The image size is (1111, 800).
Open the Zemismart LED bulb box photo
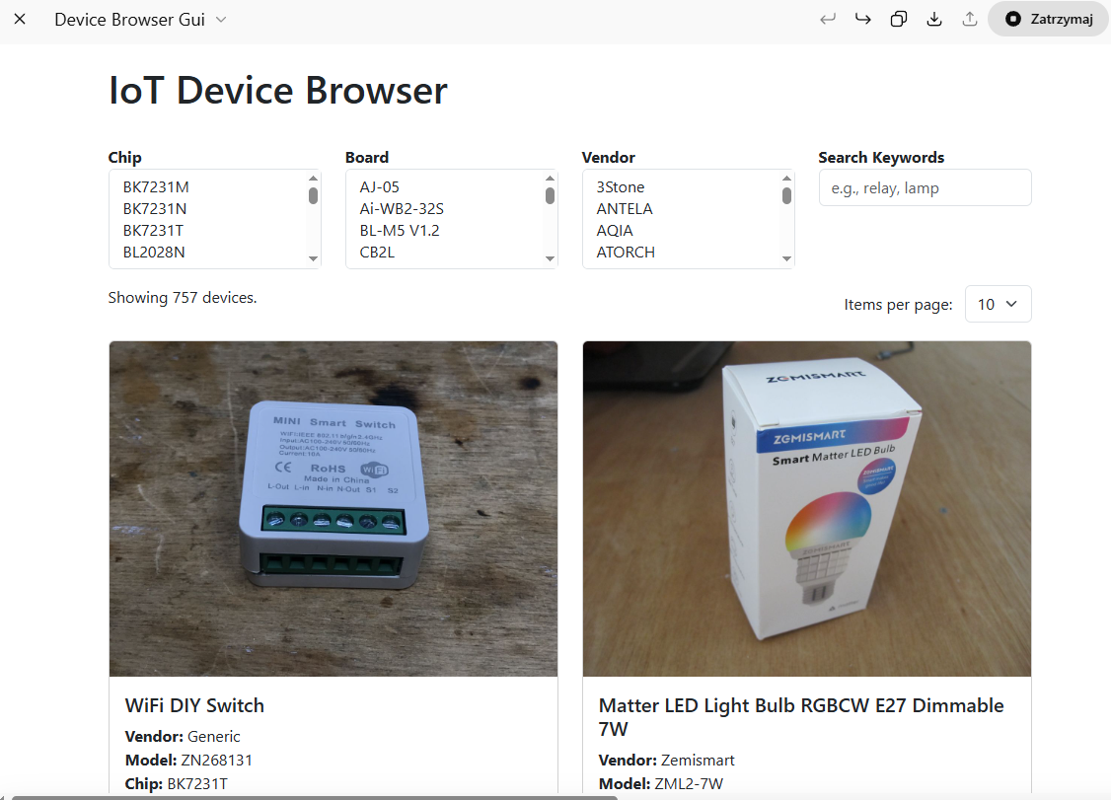click(806, 509)
